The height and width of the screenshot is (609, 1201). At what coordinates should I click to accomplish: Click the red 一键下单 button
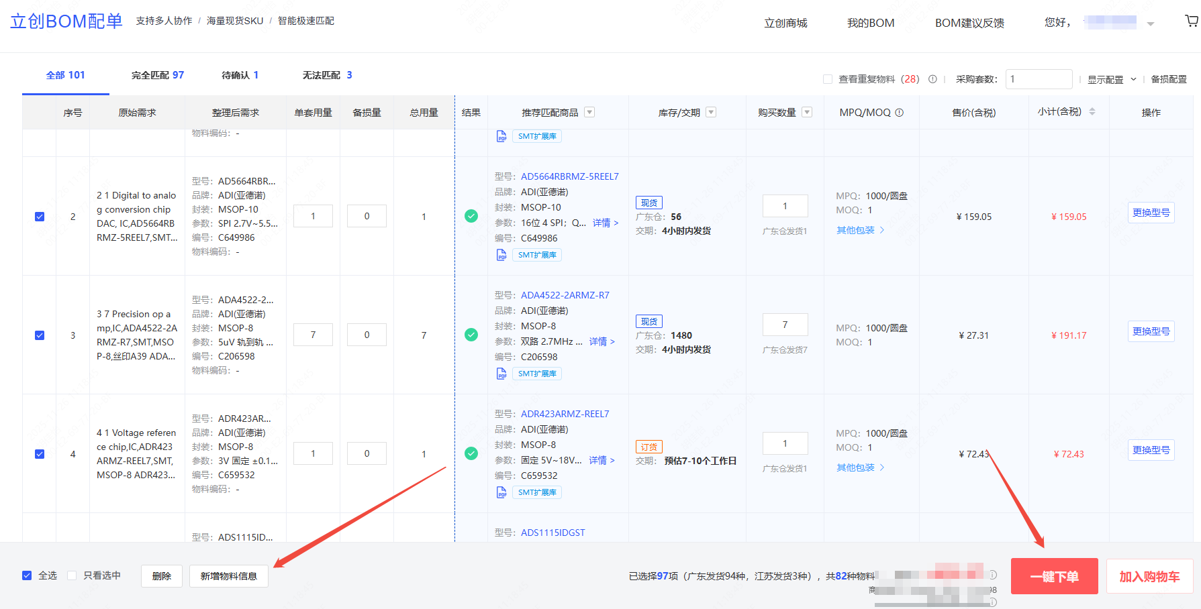click(1054, 576)
